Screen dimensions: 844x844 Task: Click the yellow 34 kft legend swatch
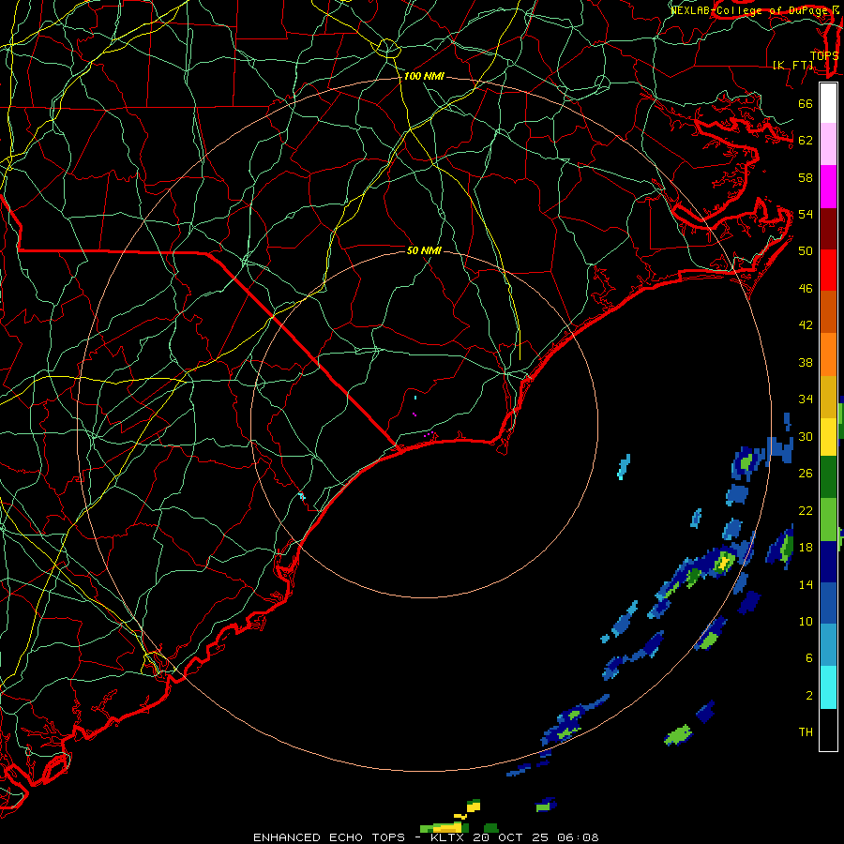pyautogui.click(x=828, y=436)
